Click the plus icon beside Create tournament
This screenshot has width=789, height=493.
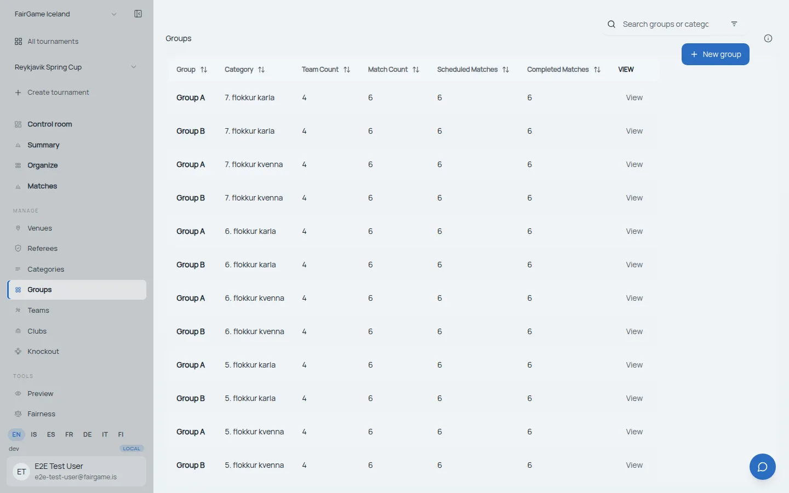18,93
